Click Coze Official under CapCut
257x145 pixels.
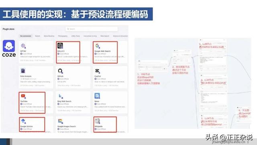pyautogui.click(x=100, y=79)
